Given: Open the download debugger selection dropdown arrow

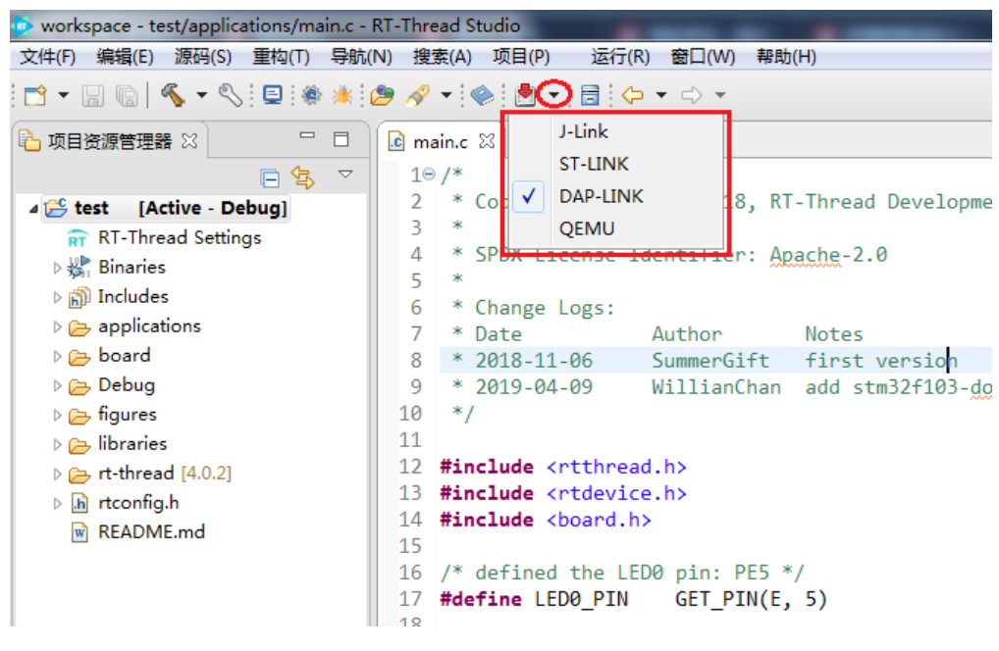Looking at the screenshot, I should (x=554, y=95).
